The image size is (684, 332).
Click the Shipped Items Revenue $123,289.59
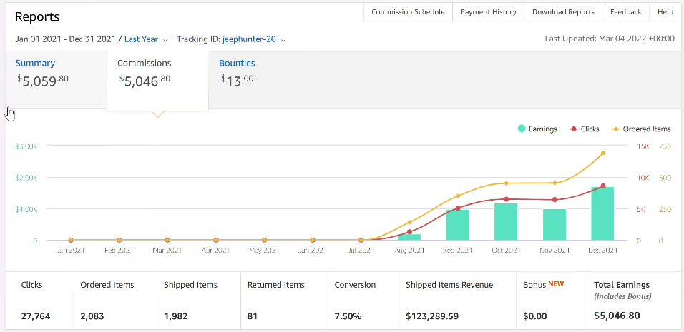click(x=432, y=316)
